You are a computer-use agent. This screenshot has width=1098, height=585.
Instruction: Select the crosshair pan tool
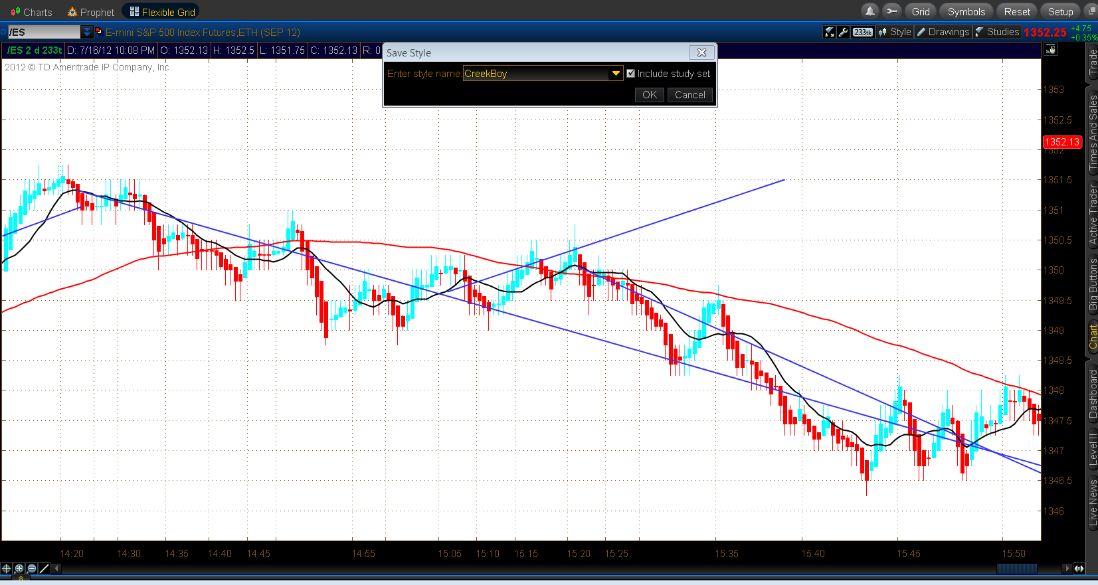(x=7, y=568)
